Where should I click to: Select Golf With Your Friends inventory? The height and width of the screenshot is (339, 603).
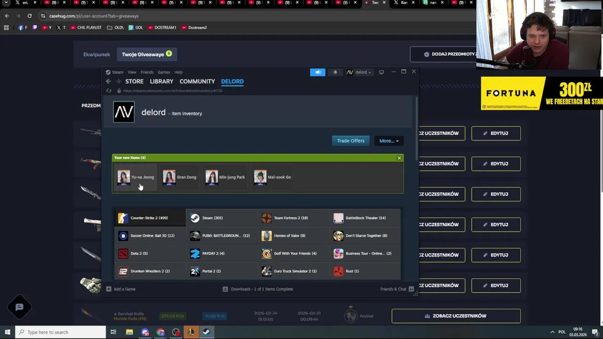[293, 253]
